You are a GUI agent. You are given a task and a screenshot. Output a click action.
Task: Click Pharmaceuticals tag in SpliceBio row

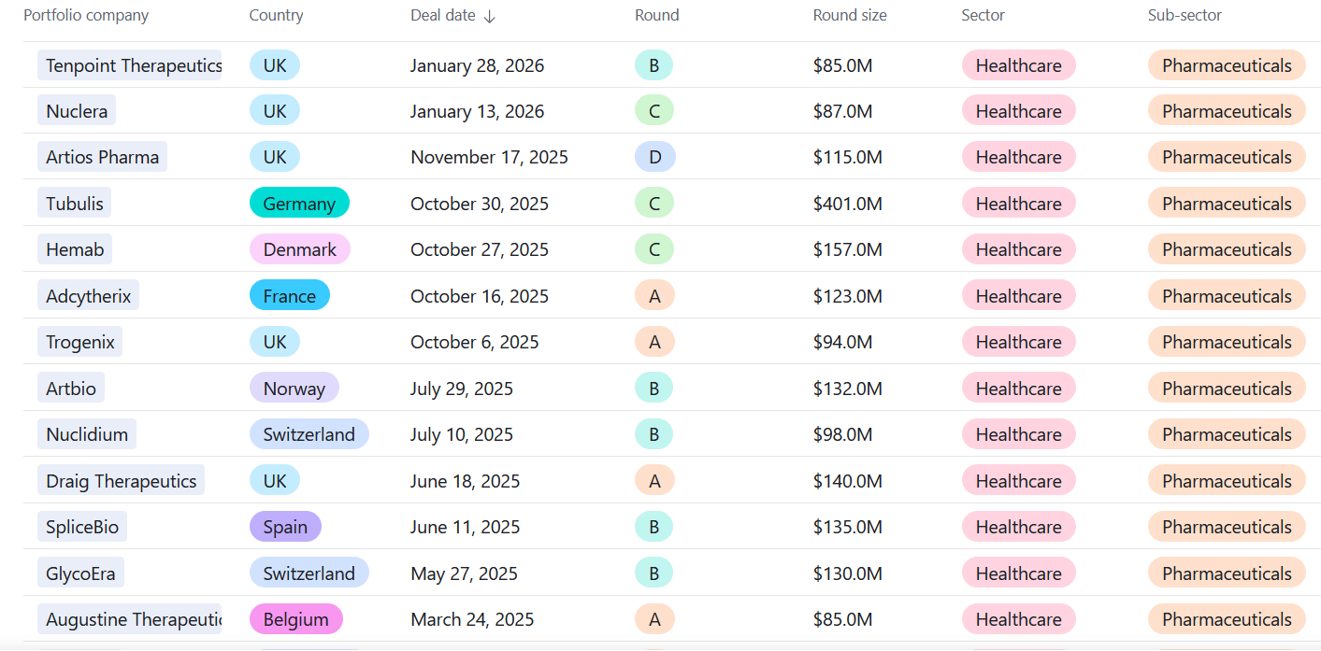point(1226,527)
